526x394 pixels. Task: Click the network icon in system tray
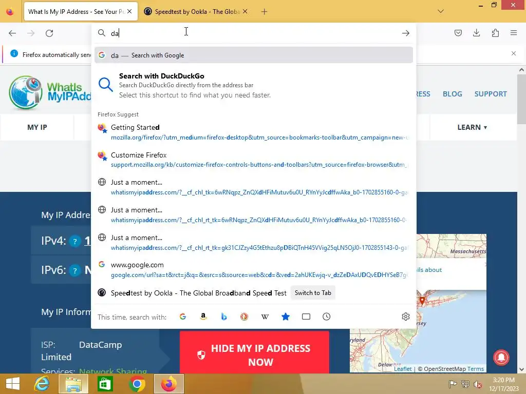coord(465,384)
